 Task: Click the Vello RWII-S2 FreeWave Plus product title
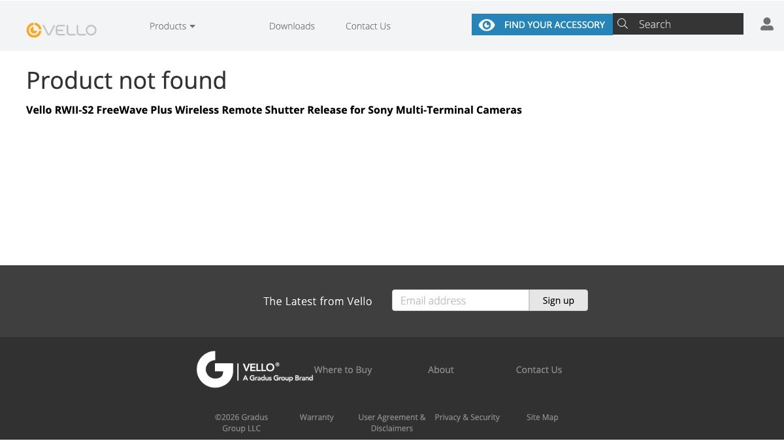tap(274, 110)
